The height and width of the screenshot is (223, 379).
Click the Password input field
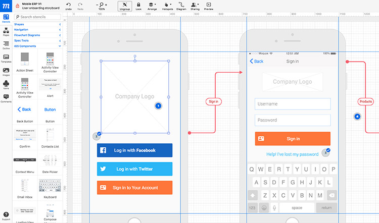293,120
